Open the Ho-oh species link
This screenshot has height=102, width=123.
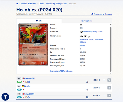click(x=82, y=45)
